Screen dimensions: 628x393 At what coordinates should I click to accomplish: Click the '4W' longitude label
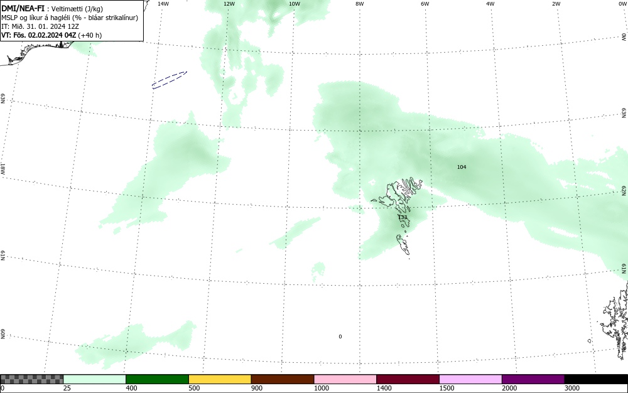pos(490,4)
